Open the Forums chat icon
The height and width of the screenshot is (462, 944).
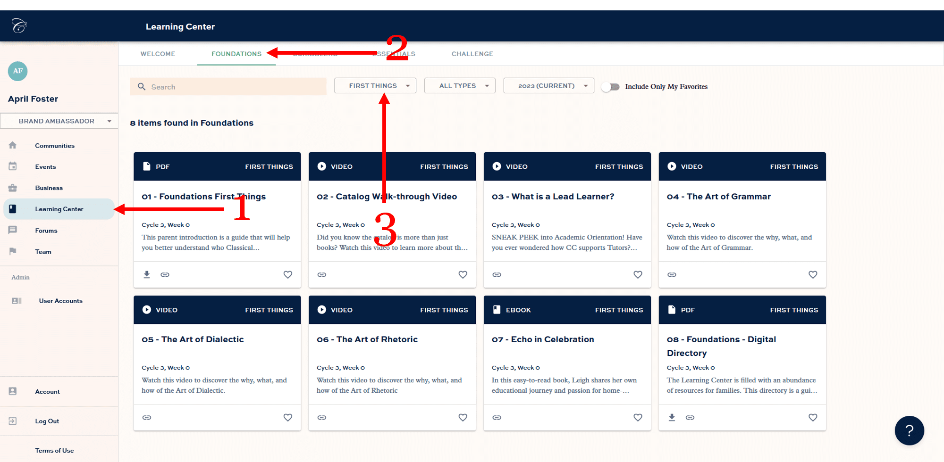(x=13, y=230)
